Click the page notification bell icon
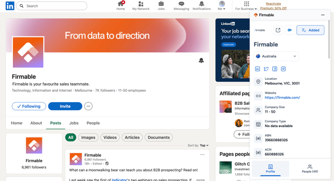This screenshot has height=181, width=334. pyautogui.click(x=201, y=60)
